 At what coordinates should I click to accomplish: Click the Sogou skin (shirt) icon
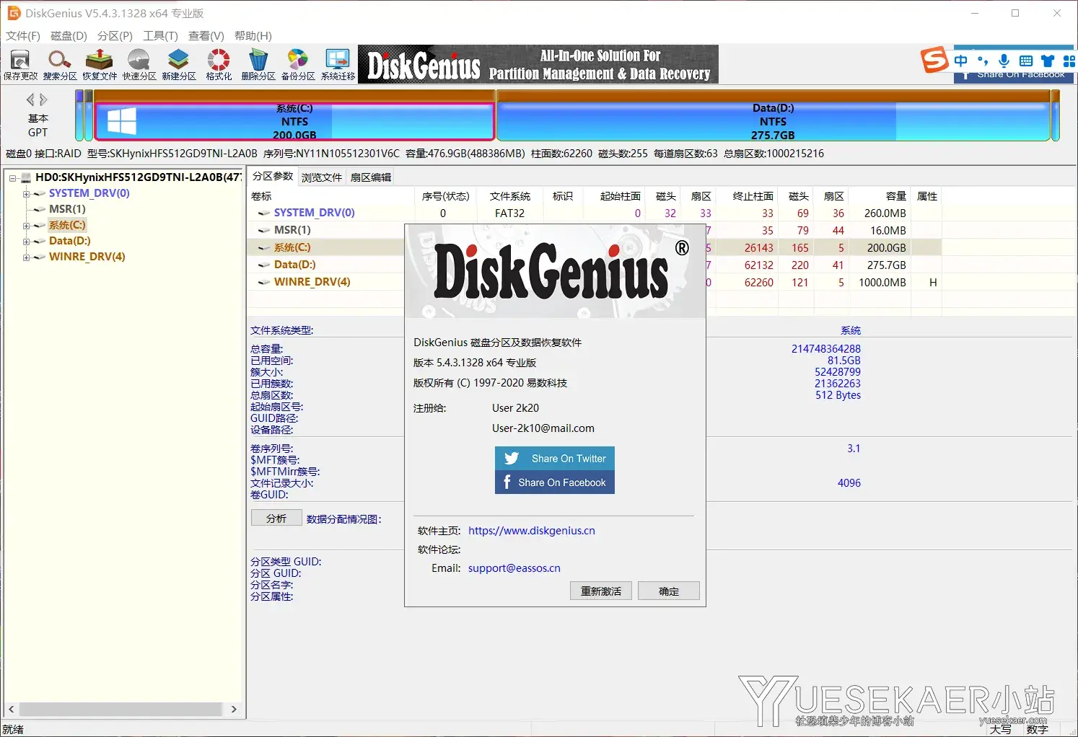pos(1048,61)
